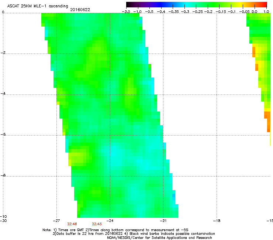The height and width of the screenshot is (240, 273).
Task: Click the red 22:45 time stamp
Action: coord(97,224)
